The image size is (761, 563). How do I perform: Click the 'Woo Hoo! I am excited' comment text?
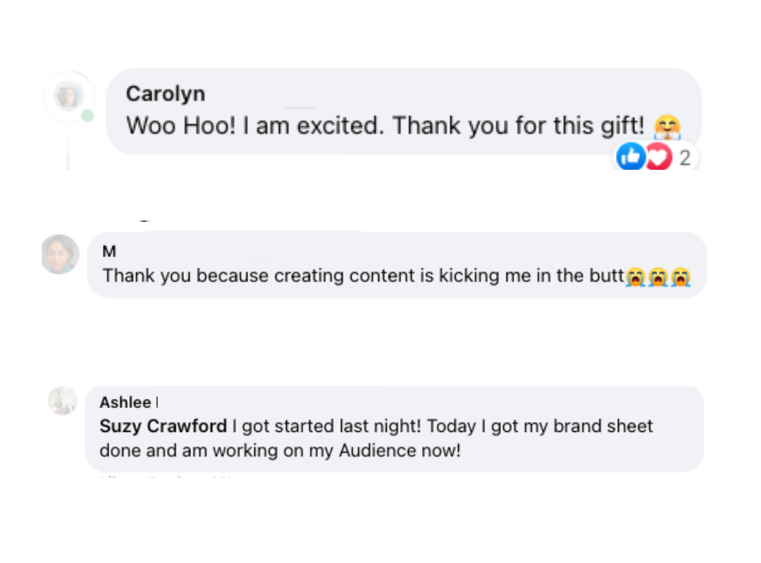[385, 125]
